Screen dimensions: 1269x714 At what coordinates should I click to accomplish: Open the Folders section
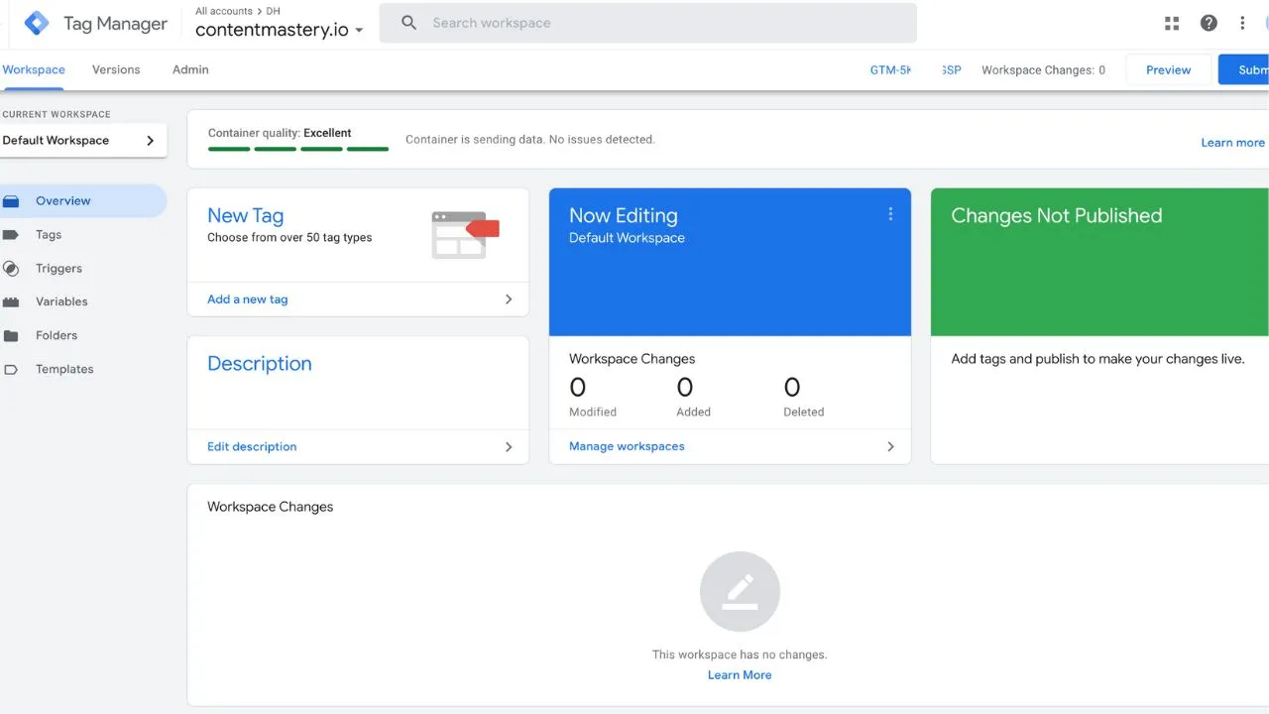point(57,335)
